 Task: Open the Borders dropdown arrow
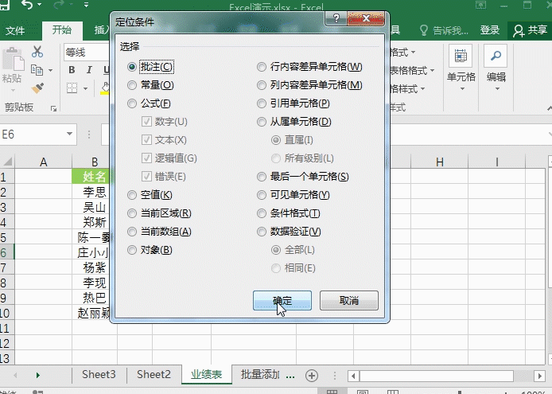click(x=86, y=88)
